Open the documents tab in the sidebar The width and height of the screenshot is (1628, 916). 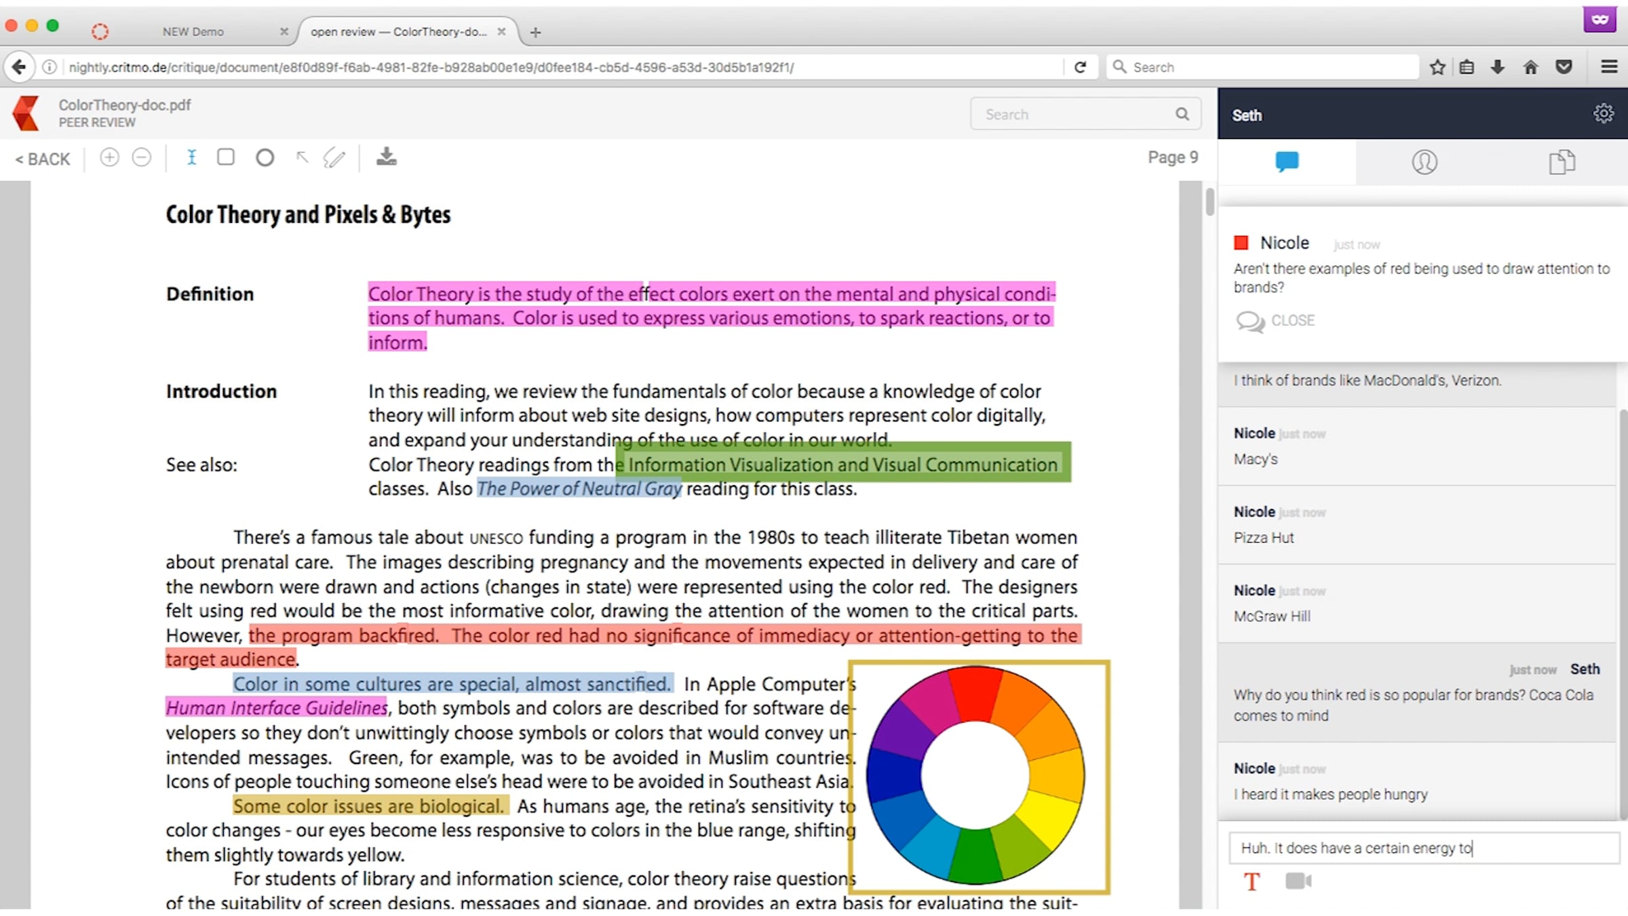(1562, 161)
